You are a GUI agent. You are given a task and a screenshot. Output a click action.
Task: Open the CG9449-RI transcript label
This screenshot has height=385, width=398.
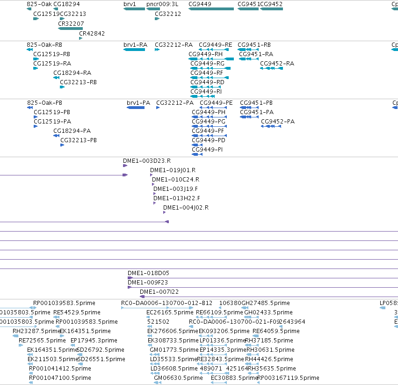coord(206,91)
